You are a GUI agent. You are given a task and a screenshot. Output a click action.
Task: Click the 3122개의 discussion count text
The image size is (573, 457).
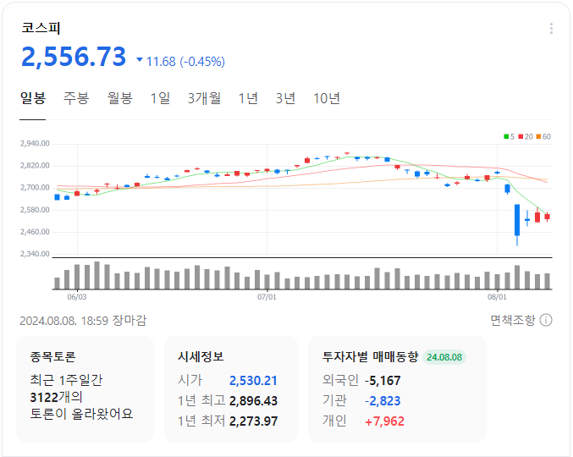[56, 397]
